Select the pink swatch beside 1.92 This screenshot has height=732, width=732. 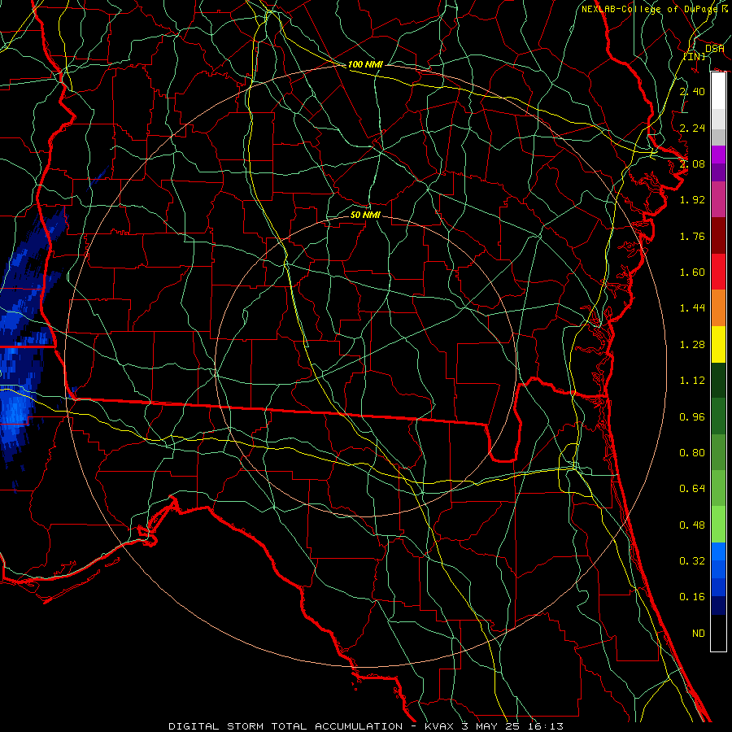click(x=718, y=200)
